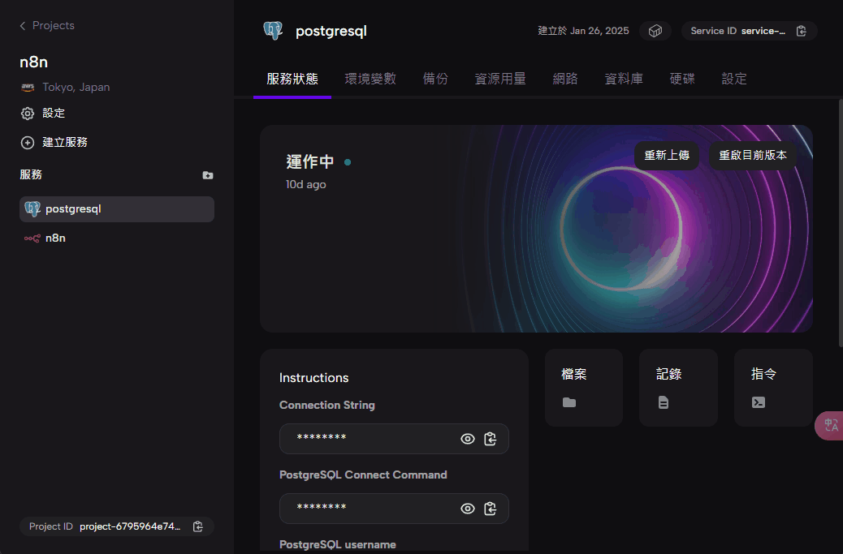The height and width of the screenshot is (554, 843).
Task: Click the Instructions heading
Action: tap(314, 378)
